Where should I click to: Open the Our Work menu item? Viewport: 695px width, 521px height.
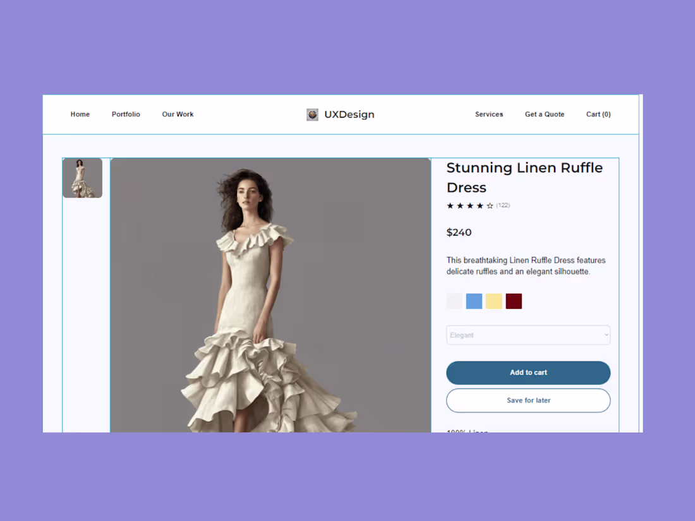pos(178,114)
